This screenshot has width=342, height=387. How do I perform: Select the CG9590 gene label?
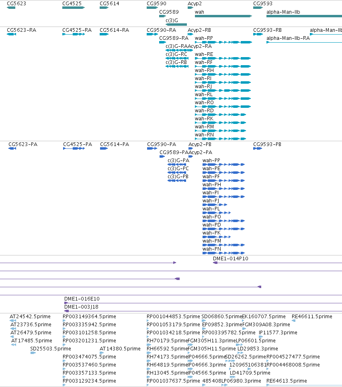[x=156, y=4]
